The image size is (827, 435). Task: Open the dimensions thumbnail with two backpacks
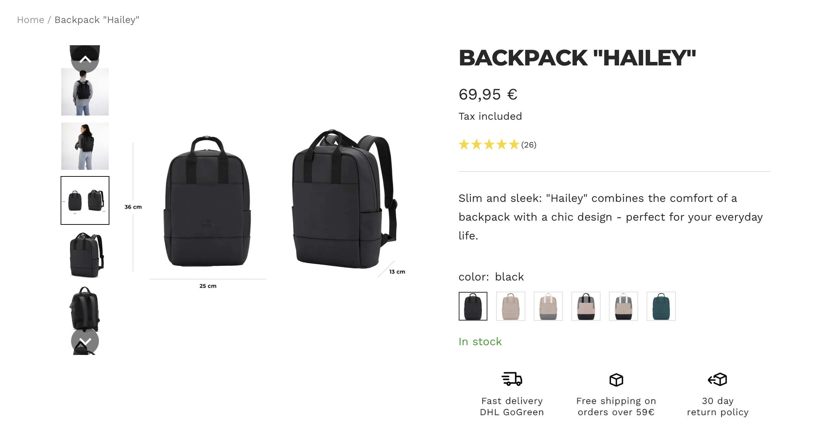coord(85,200)
